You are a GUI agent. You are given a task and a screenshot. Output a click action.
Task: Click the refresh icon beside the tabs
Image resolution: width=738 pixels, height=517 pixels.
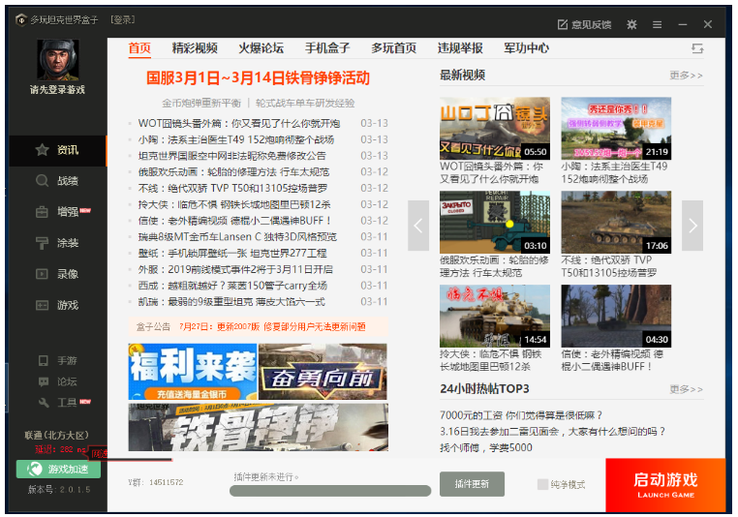pos(696,48)
